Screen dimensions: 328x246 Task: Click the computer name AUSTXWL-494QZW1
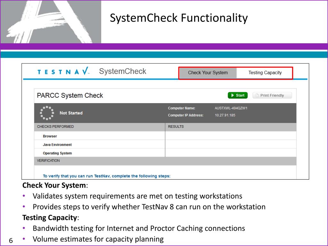point(231,108)
